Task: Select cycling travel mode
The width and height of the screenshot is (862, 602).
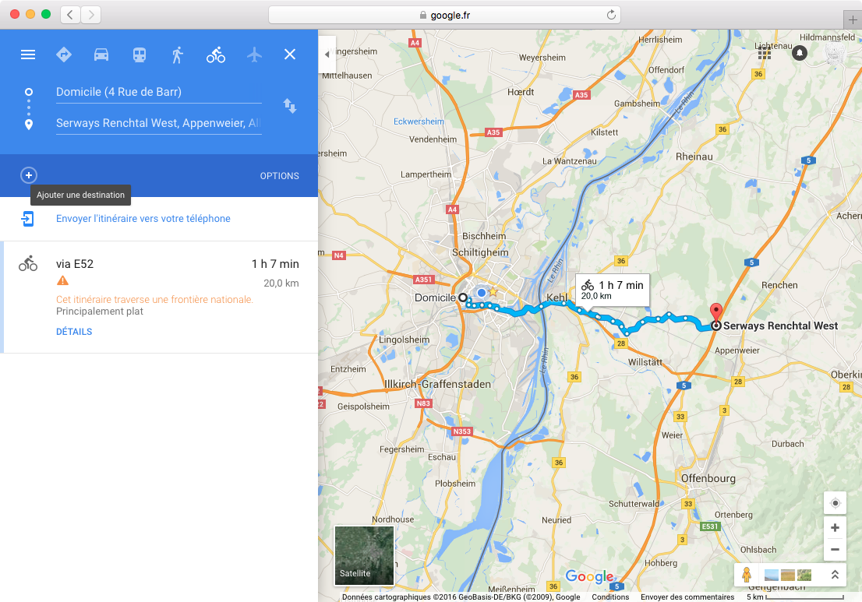Action: [x=215, y=55]
